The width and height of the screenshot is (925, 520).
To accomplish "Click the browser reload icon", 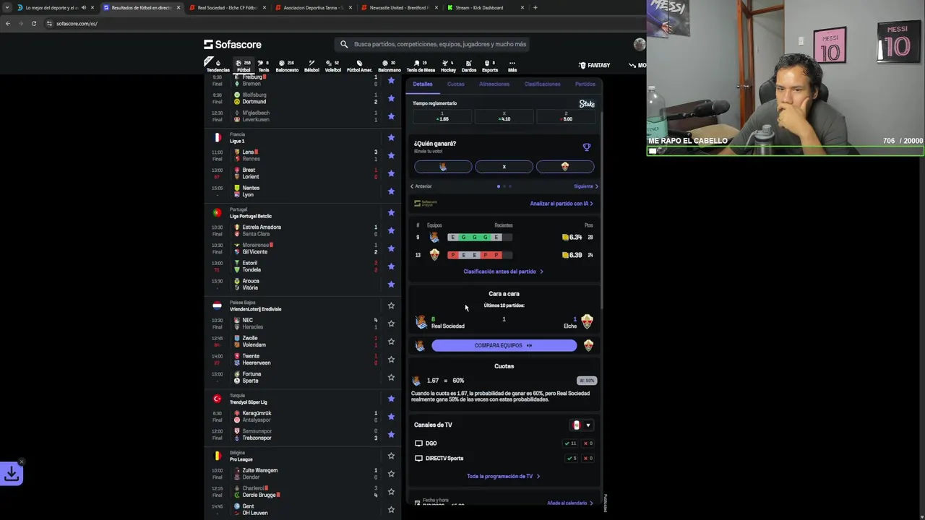I will click(x=33, y=23).
